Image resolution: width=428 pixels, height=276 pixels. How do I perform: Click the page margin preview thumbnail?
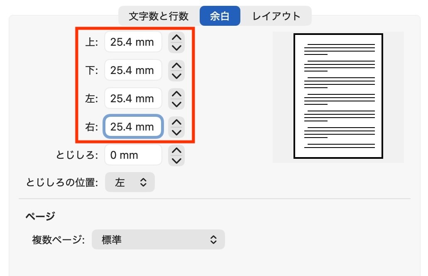coord(338,96)
